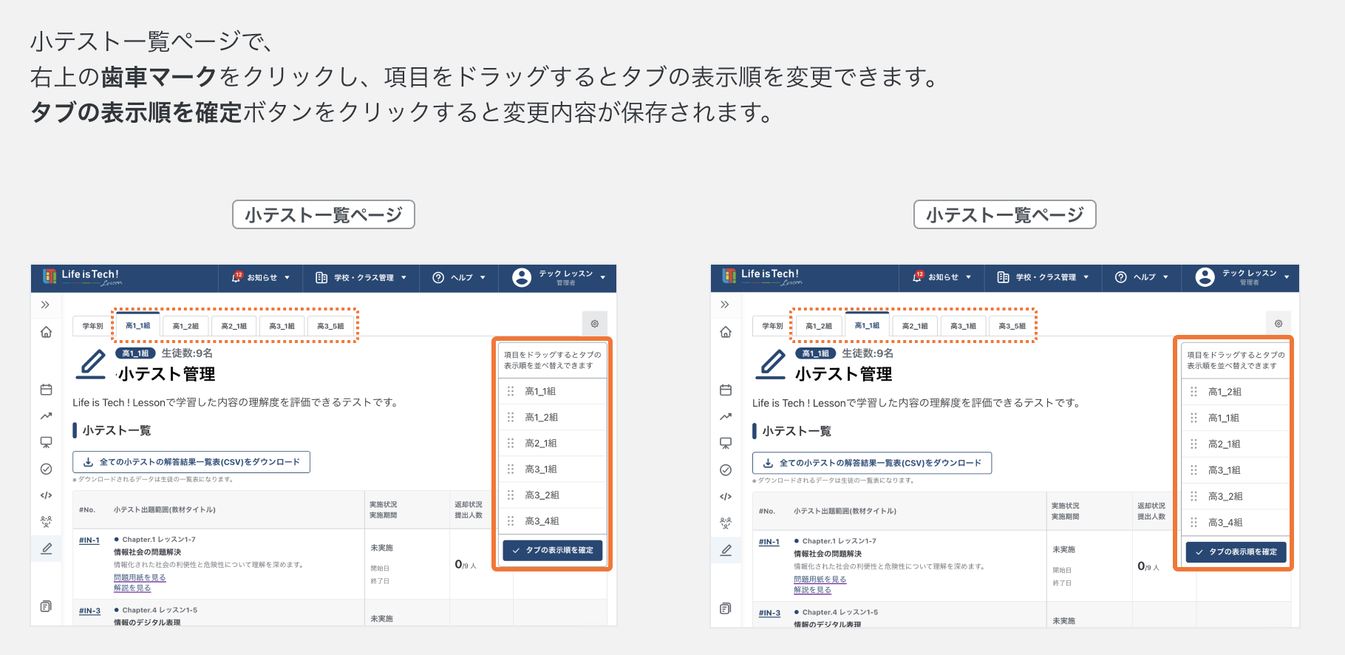Open the document-copy sidebar icon in right screenshot
Image resolution: width=1345 pixels, height=655 pixels.
726,608
